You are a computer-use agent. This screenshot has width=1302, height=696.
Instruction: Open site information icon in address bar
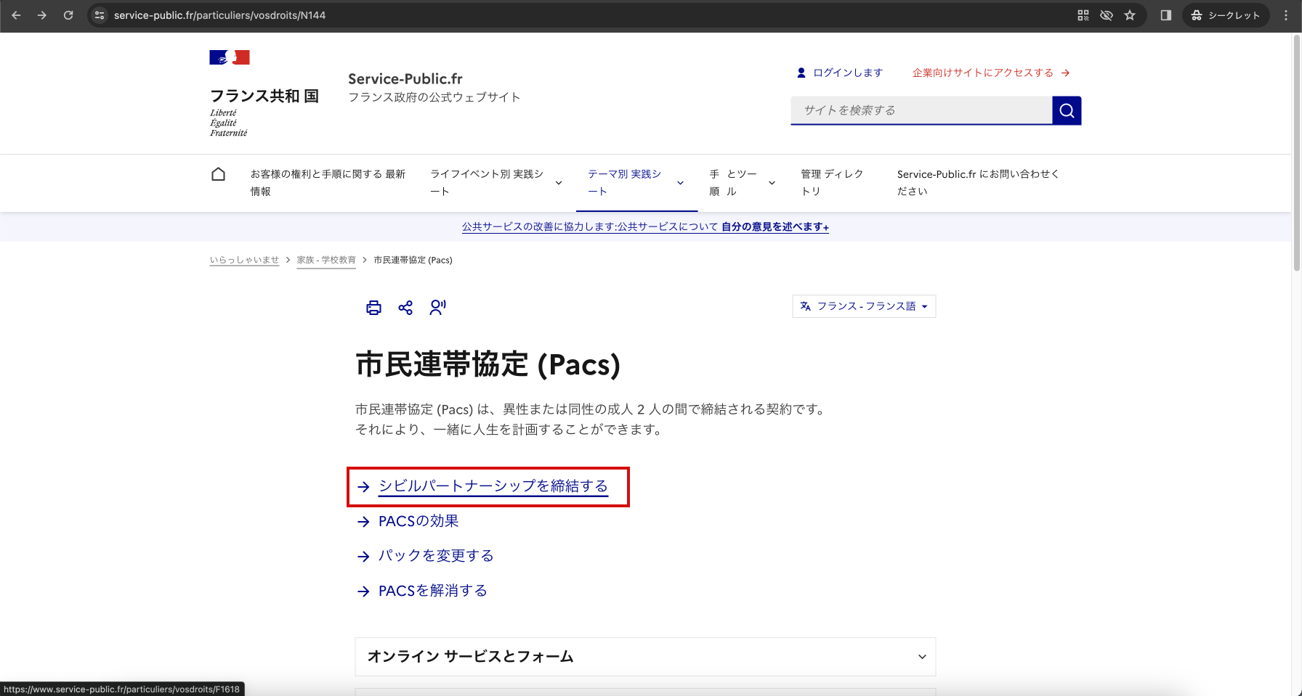(x=100, y=15)
